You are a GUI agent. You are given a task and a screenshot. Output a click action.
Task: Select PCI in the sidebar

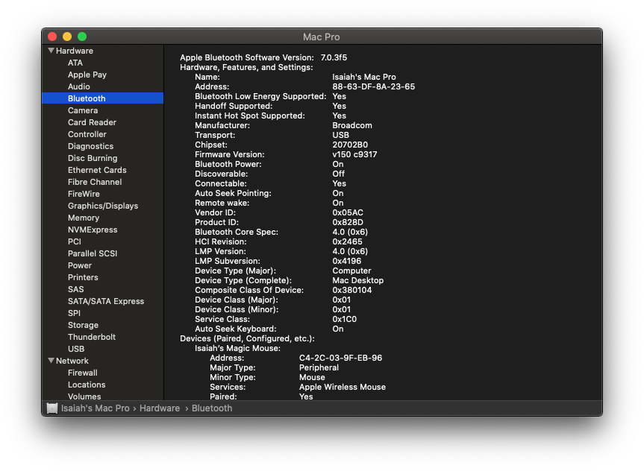(75, 241)
